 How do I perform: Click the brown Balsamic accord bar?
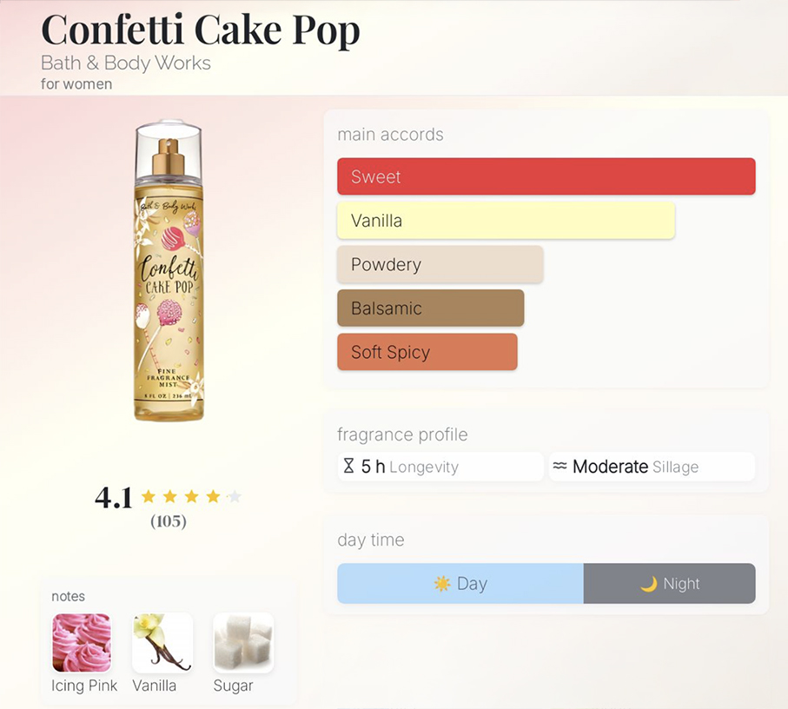coord(431,308)
